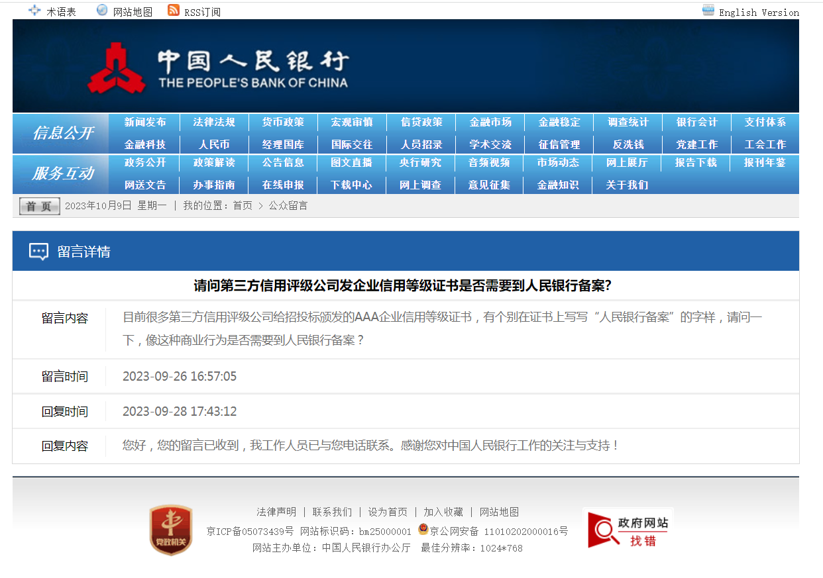
Task: Open the English Version link
Action: 759,13
